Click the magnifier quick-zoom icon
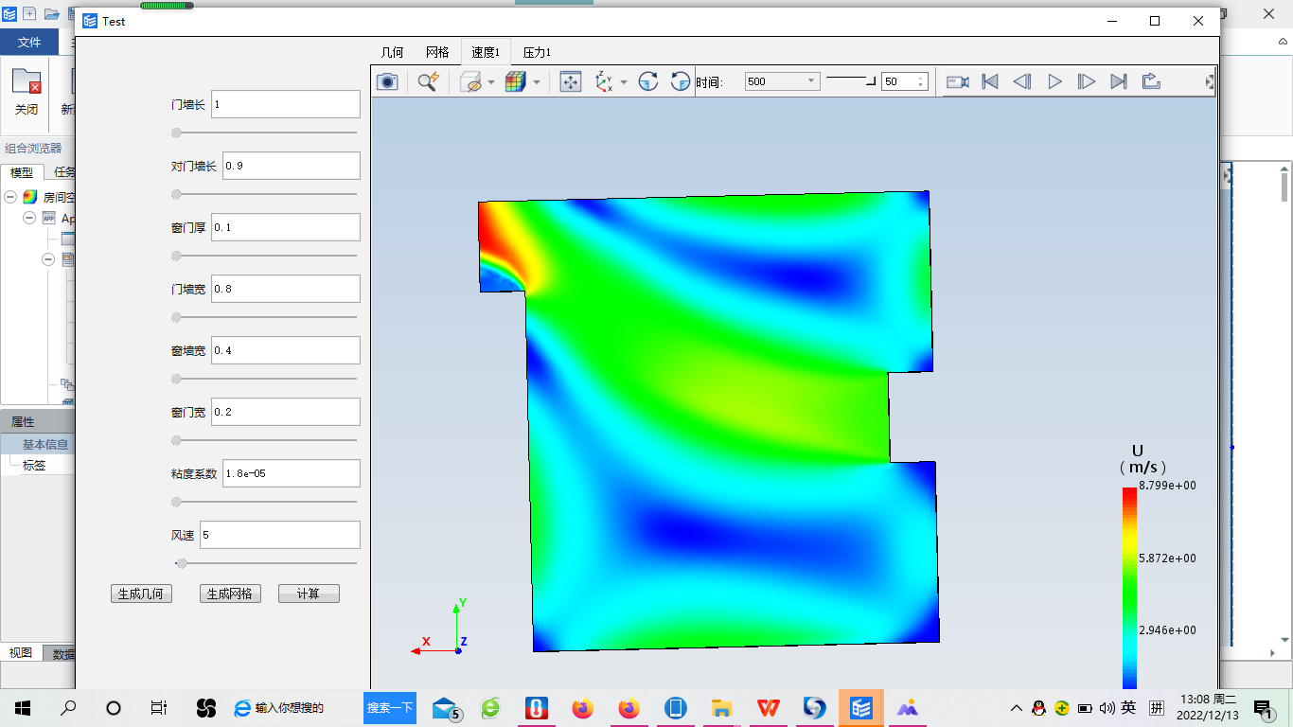This screenshot has width=1293, height=727. pos(429,81)
